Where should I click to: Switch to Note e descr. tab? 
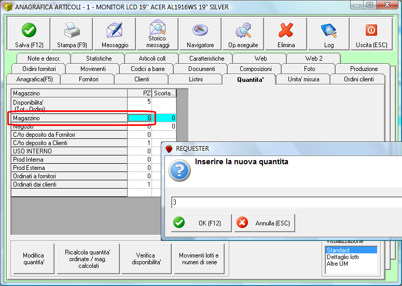click(x=44, y=59)
